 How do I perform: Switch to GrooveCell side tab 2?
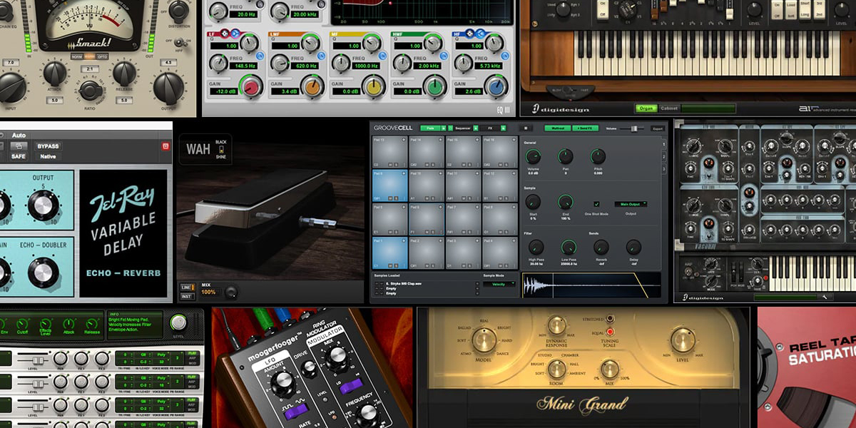pos(664,156)
